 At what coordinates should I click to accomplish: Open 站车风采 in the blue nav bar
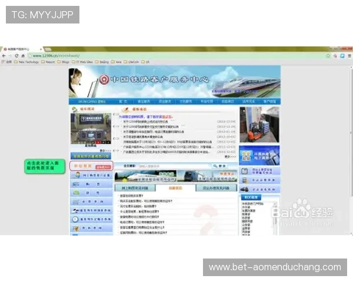point(248,102)
